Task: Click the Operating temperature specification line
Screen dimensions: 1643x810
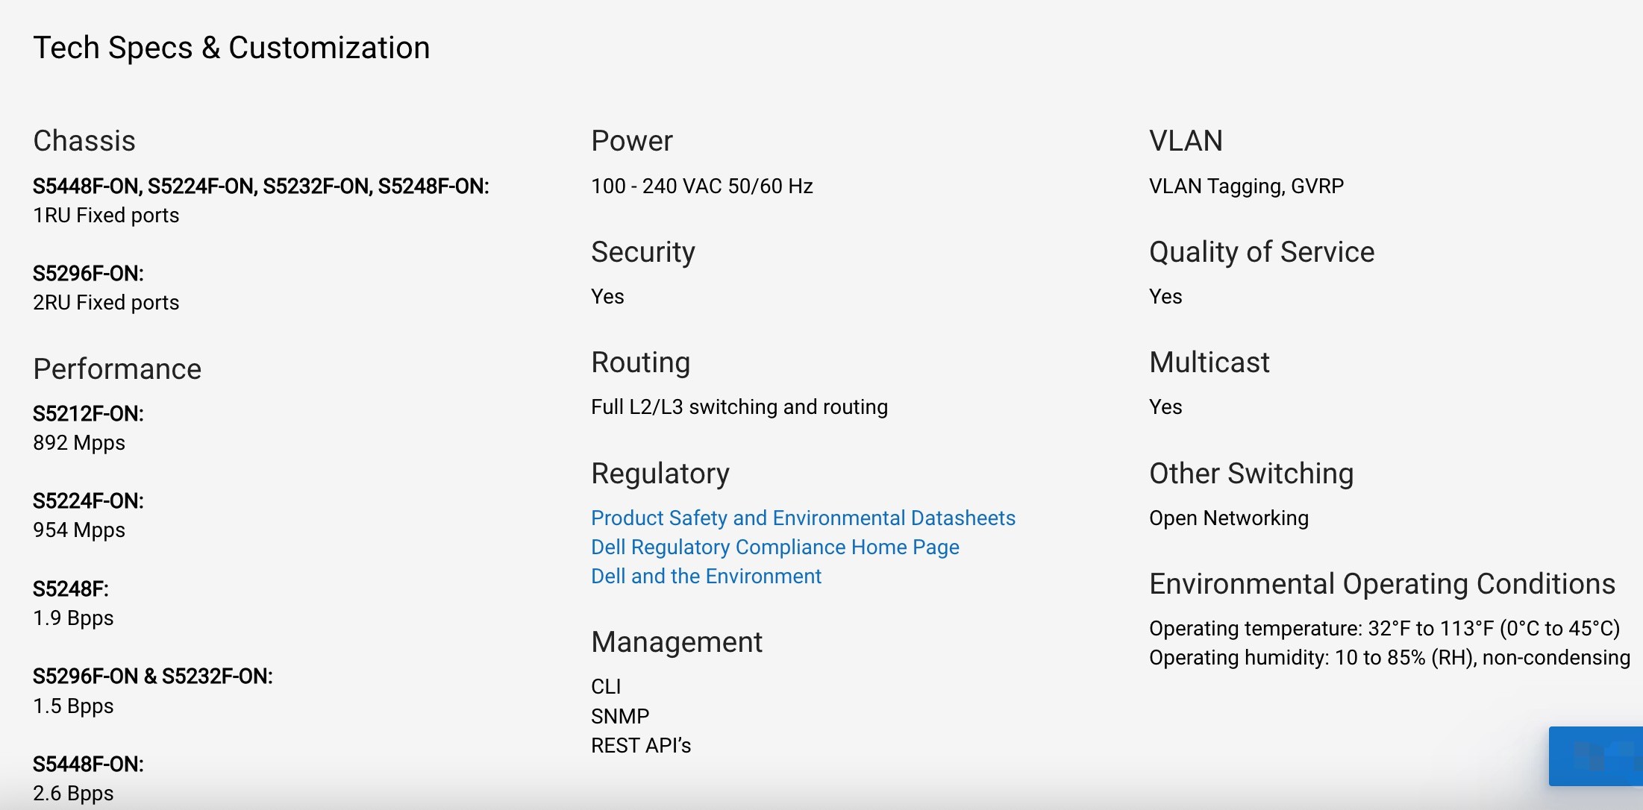Action: [x=1384, y=628]
